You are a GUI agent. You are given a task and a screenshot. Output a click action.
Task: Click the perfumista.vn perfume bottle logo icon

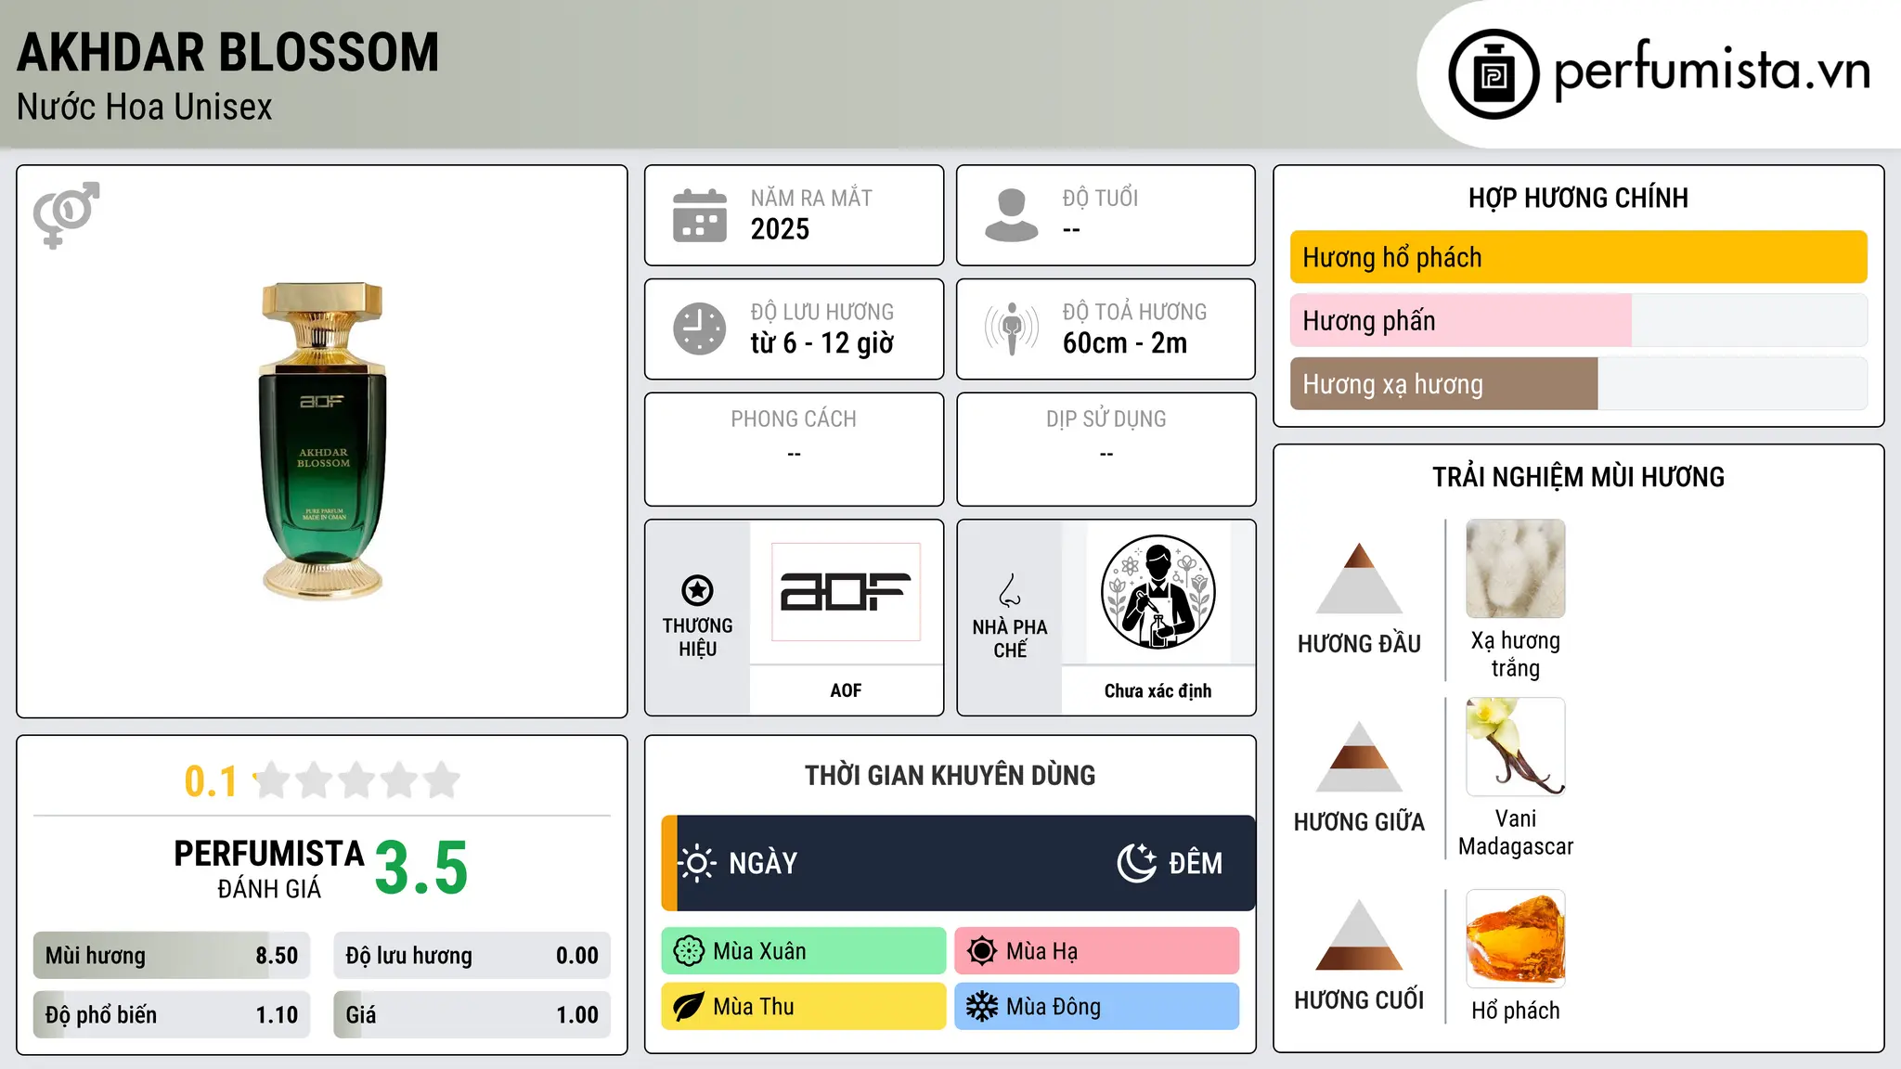(x=1494, y=74)
